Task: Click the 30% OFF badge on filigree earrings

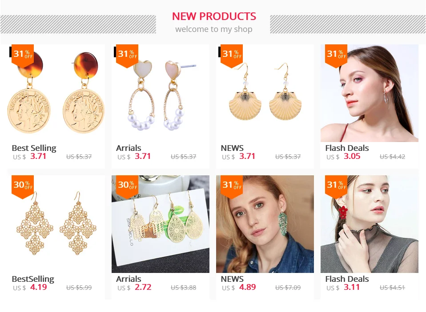Action: 23,186
